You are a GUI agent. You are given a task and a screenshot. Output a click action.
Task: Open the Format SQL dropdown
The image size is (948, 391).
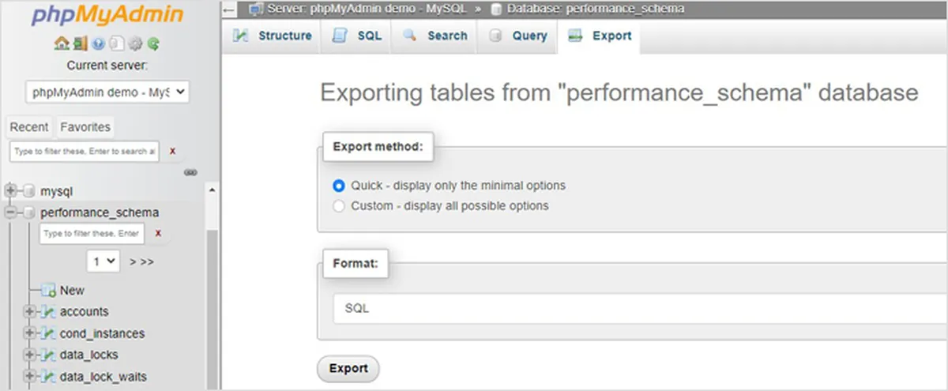click(640, 309)
